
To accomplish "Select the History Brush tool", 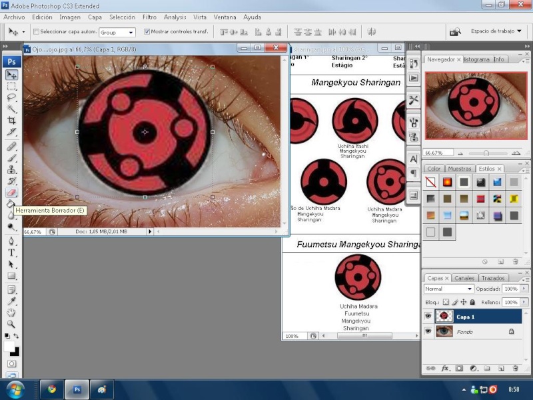I will pyautogui.click(x=12, y=181).
